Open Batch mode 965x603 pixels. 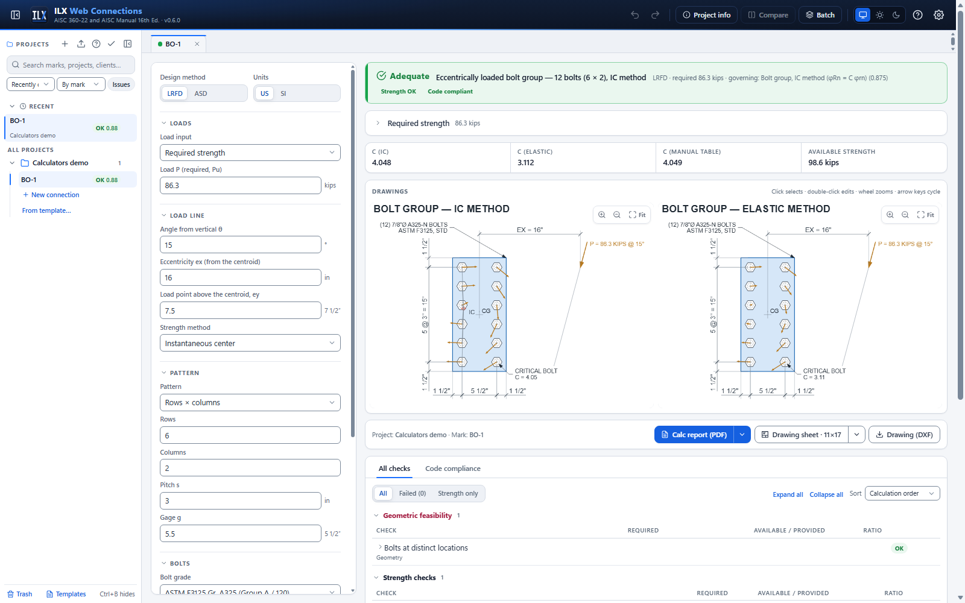click(820, 15)
